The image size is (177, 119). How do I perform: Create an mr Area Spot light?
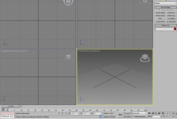point(171,21)
